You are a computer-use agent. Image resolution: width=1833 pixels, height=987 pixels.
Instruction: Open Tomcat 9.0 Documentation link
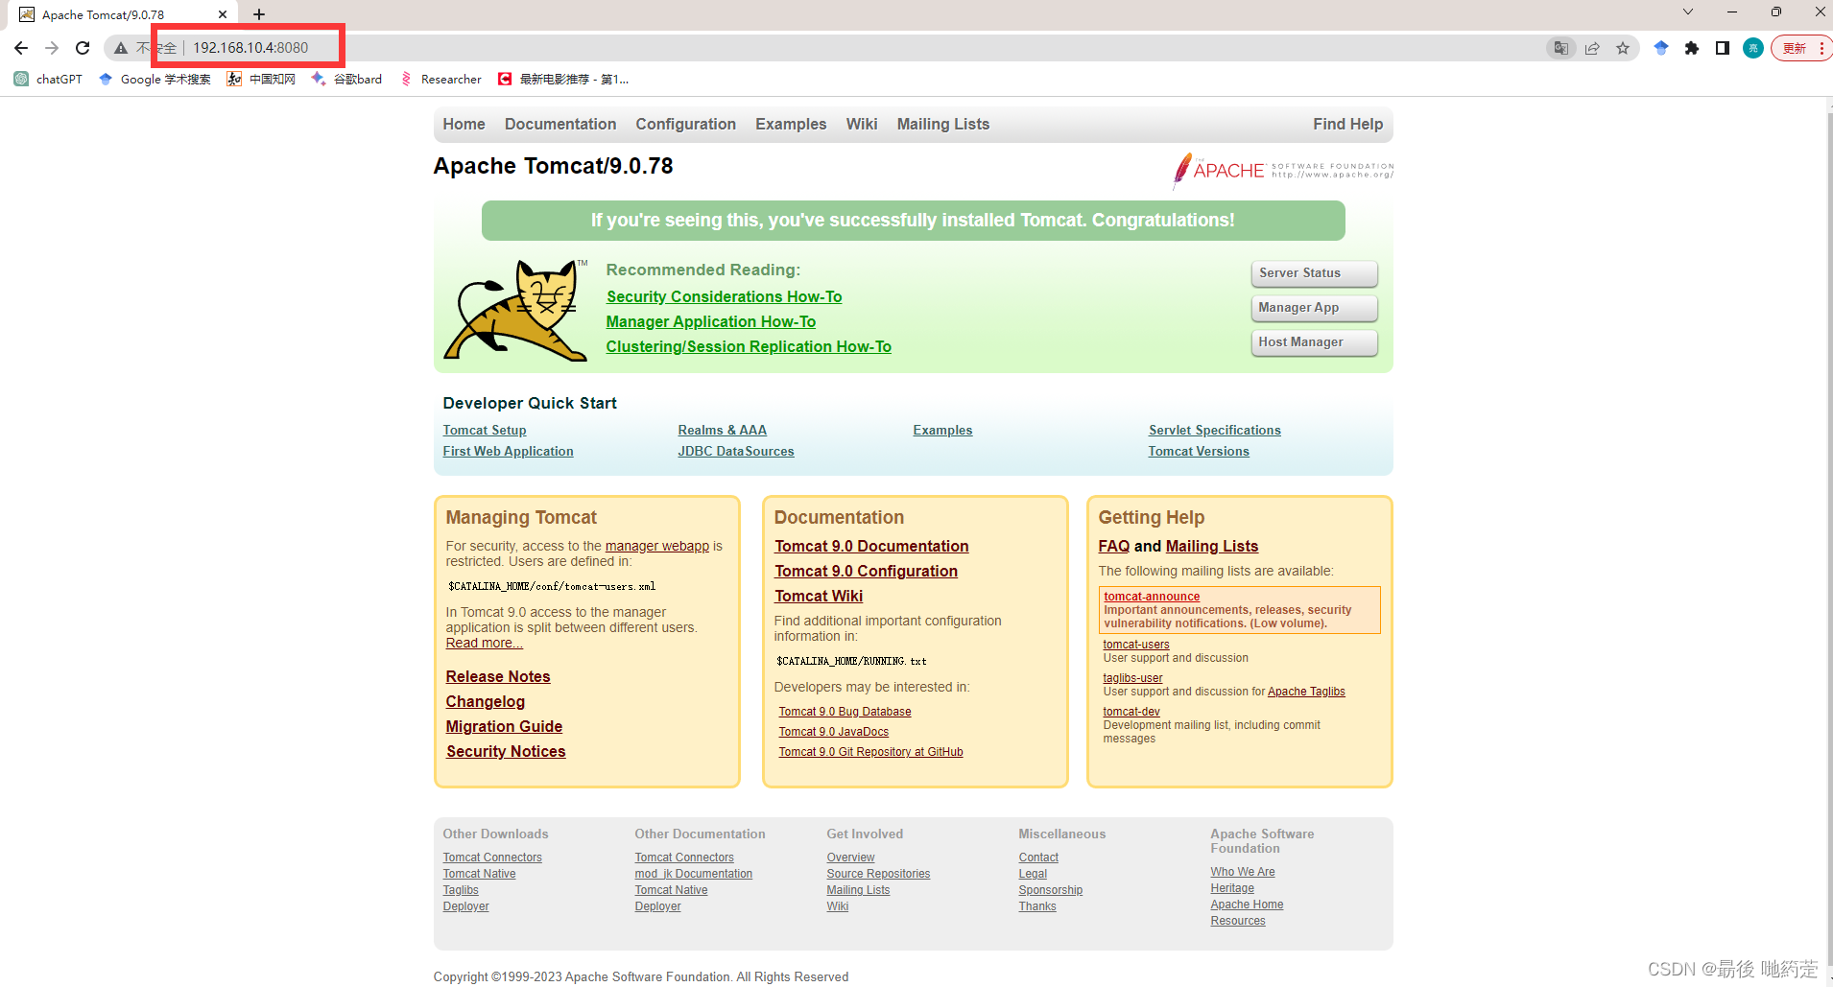[x=871, y=547]
